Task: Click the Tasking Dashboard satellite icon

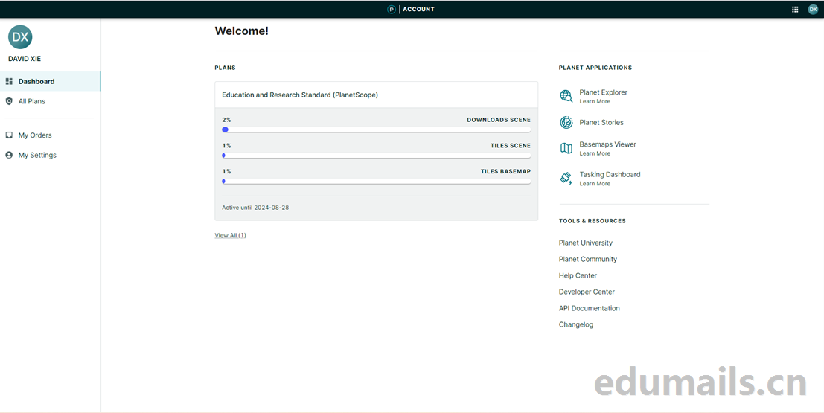Action: (x=566, y=178)
